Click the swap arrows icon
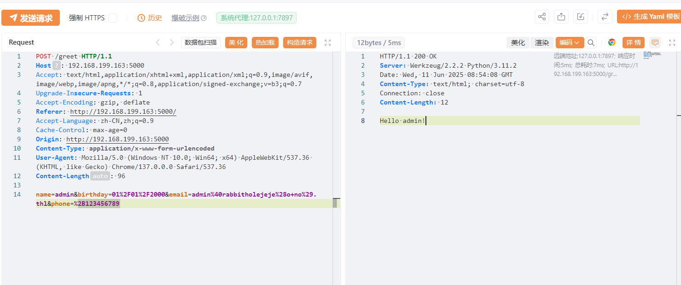 pos(605,17)
